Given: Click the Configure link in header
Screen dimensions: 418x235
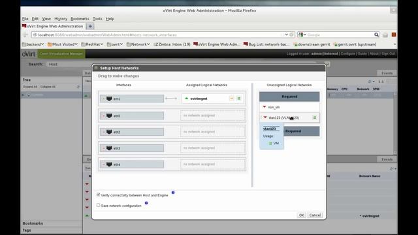Looking at the screenshot, I should [x=348, y=54].
